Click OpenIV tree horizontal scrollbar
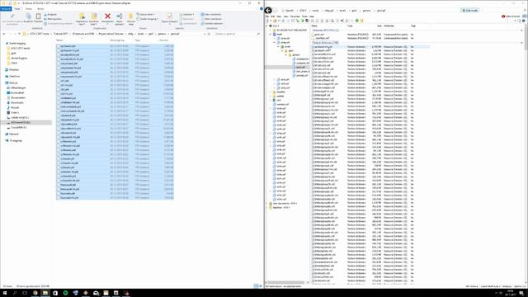Image resolution: width=528 pixels, height=297 pixels. [x=286, y=282]
